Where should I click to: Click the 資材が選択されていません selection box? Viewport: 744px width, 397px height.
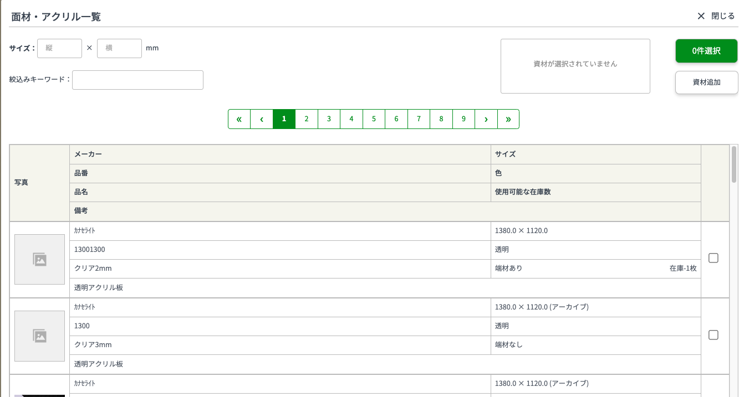575,66
